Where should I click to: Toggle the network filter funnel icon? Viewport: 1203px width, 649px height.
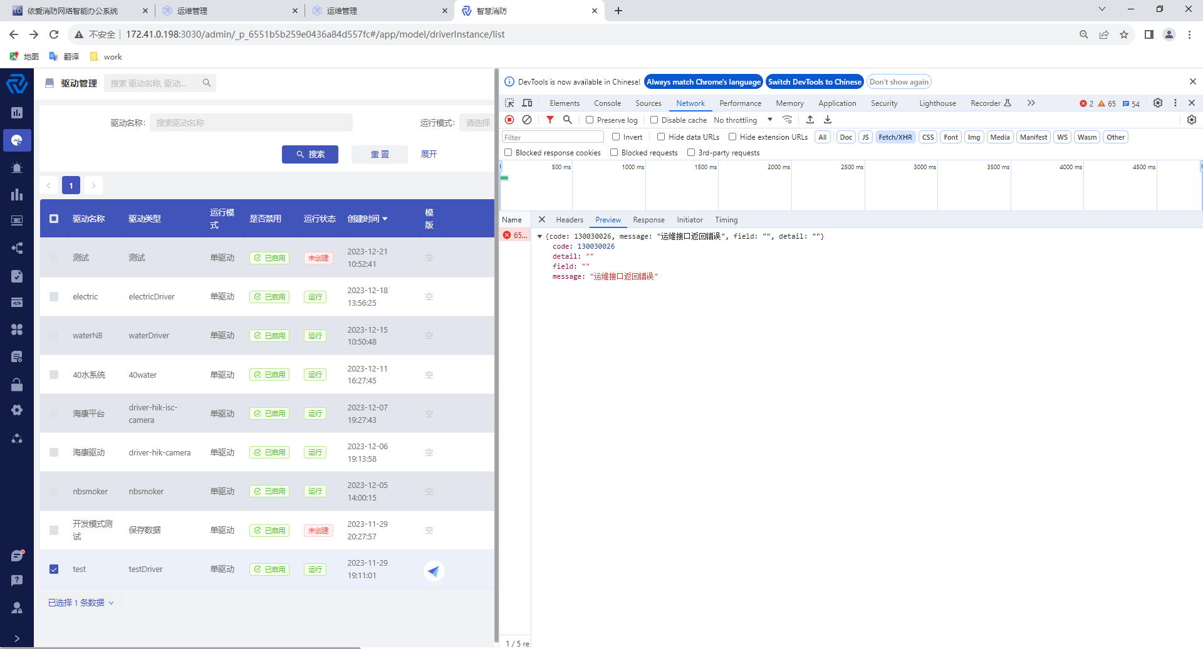549,120
